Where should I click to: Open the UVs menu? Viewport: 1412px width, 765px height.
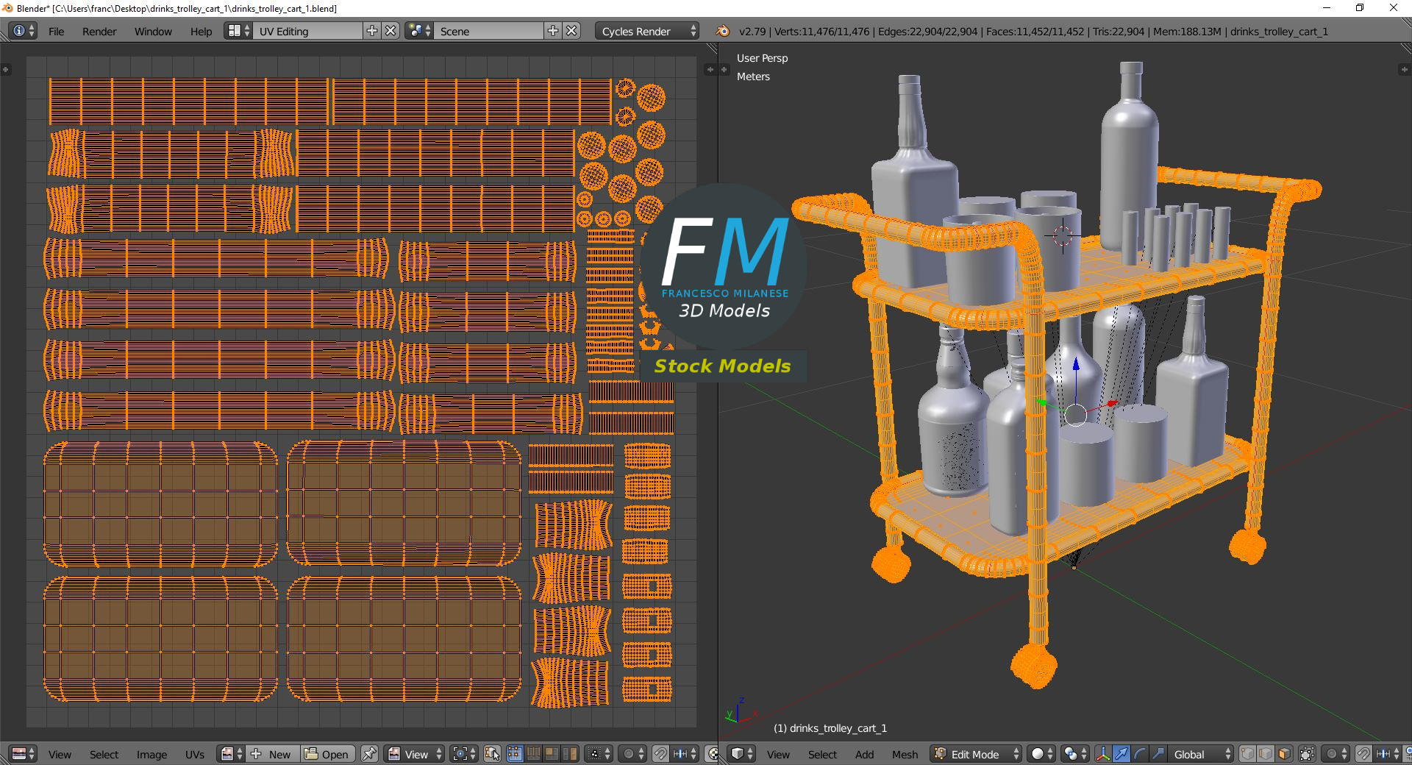pyautogui.click(x=195, y=754)
